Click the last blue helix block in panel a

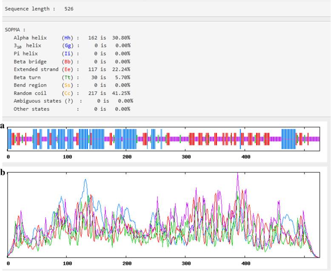tap(288, 139)
